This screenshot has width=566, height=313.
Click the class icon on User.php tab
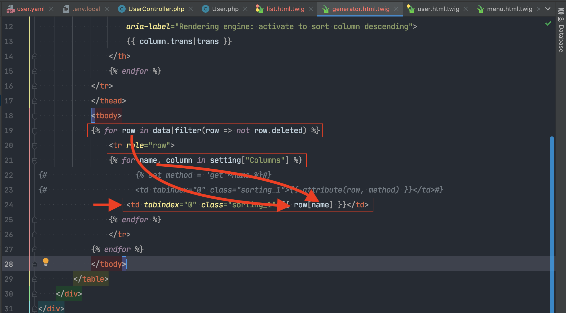[205, 9]
